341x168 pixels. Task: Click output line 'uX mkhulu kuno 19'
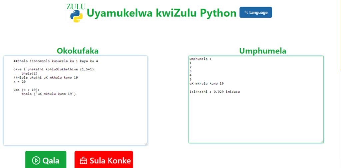tap(206, 84)
